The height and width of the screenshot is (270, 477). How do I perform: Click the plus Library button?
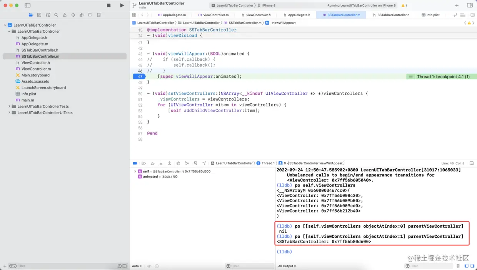457,5
